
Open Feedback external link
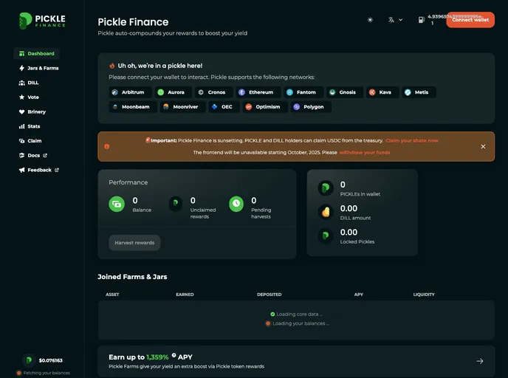tap(39, 170)
